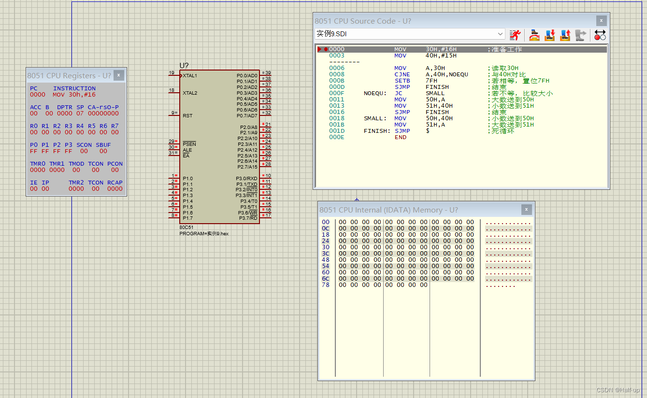Click the PROGRAM=实例9.hex label below the chip
The width and height of the screenshot is (647, 398).
(204, 233)
